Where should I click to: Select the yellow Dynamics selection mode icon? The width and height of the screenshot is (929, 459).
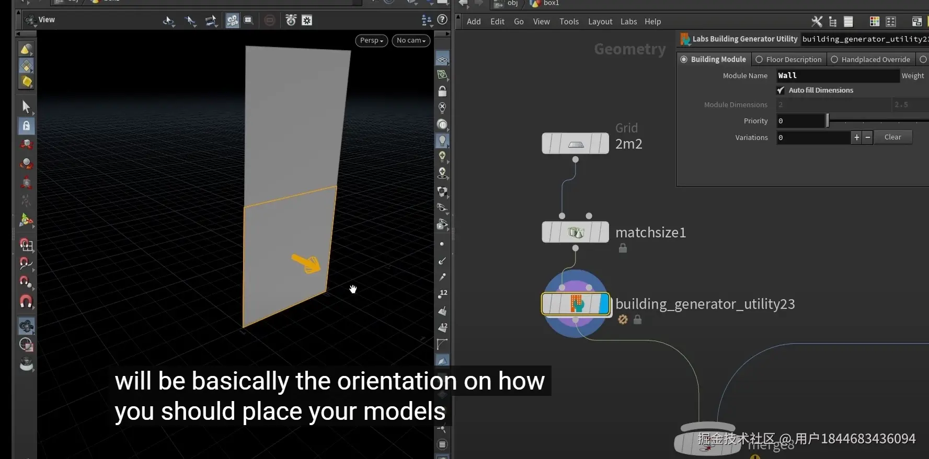tap(26, 82)
